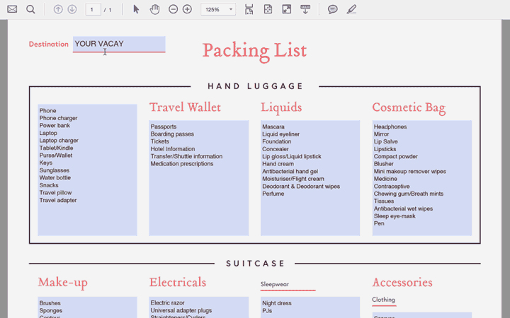Click 'Passports' in Travel Wallet

164,126
